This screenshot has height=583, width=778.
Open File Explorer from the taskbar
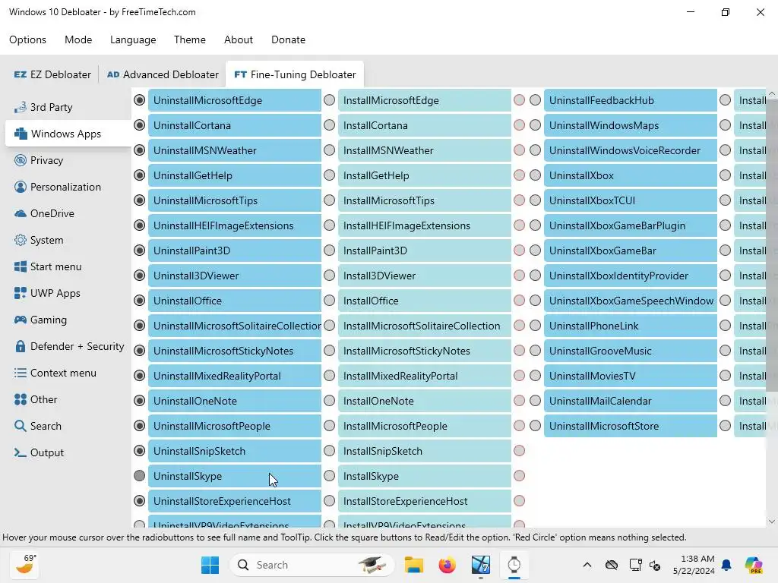click(x=414, y=565)
